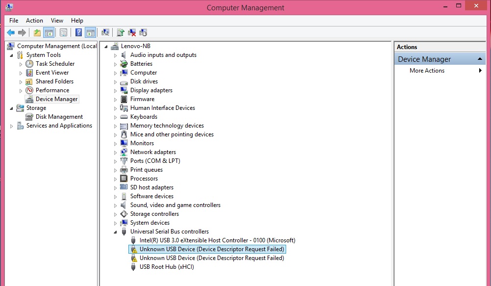Collapse the System Tools node
This screenshot has width=491, height=286.
12,55
